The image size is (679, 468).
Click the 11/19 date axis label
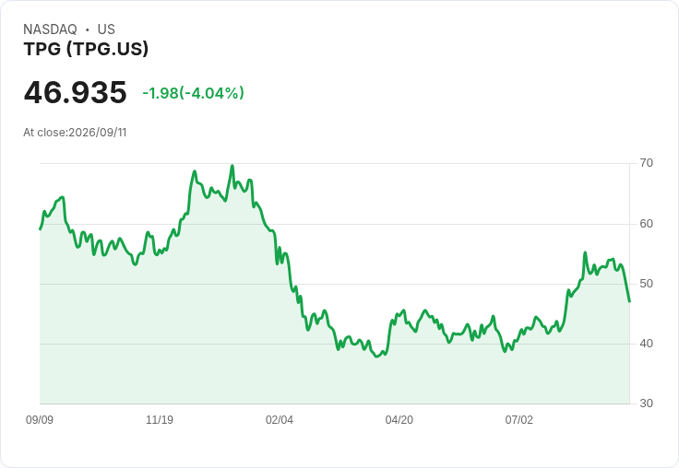point(160,419)
